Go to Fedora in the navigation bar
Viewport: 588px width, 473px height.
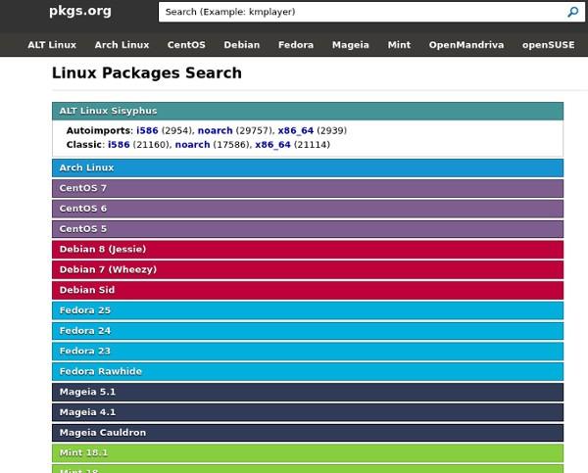[x=296, y=45]
